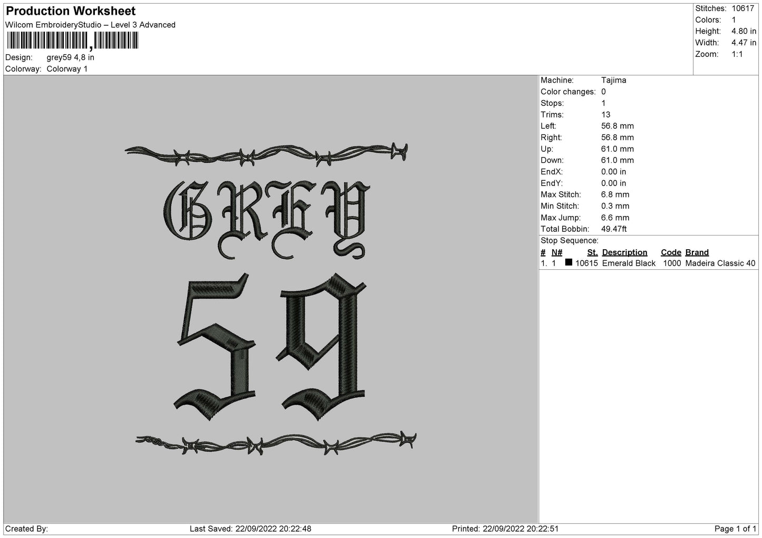762x538 pixels.
Task: Click the Up: measurement label
Action: (546, 149)
